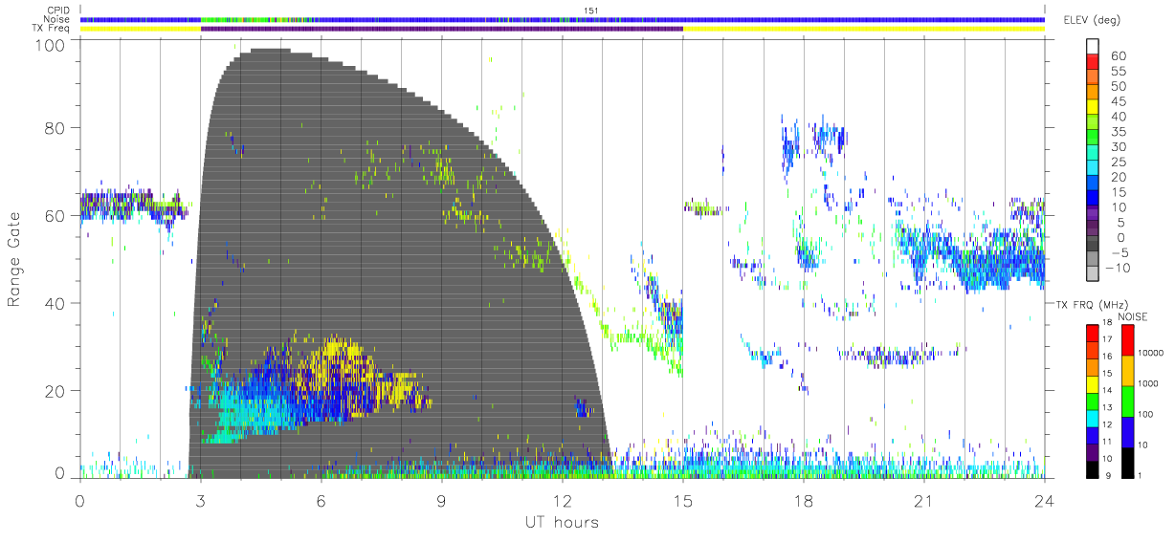Click the '18' tick on the UT hours axis
The image size is (1175, 542).
803,499
